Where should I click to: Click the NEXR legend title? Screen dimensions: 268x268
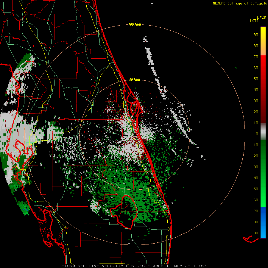click(261, 18)
